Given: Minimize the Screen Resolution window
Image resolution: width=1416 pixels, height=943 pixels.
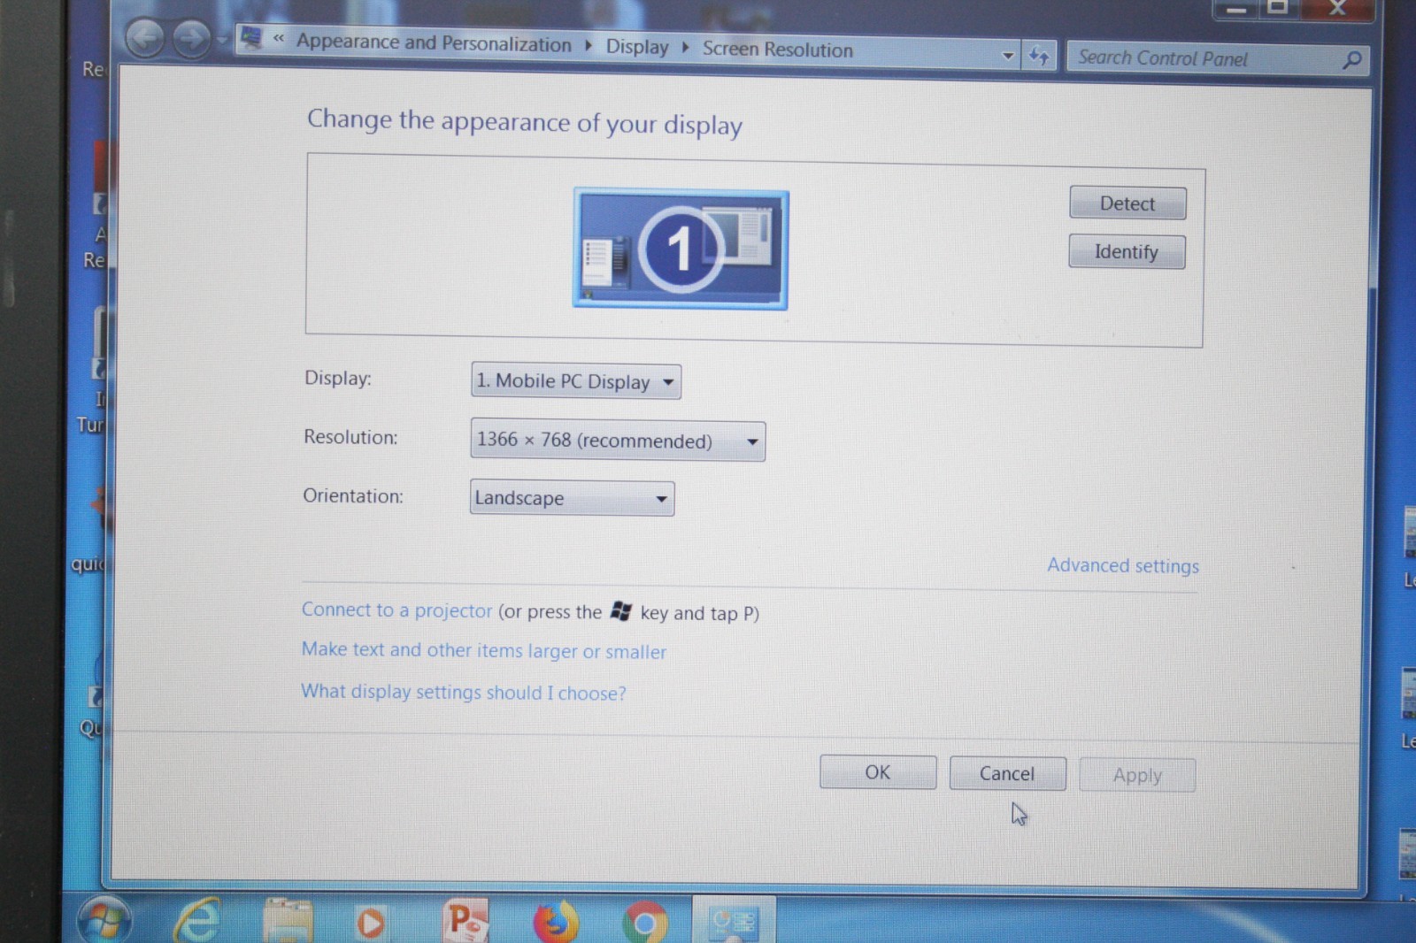Looking at the screenshot, I should pos(1236,9).
